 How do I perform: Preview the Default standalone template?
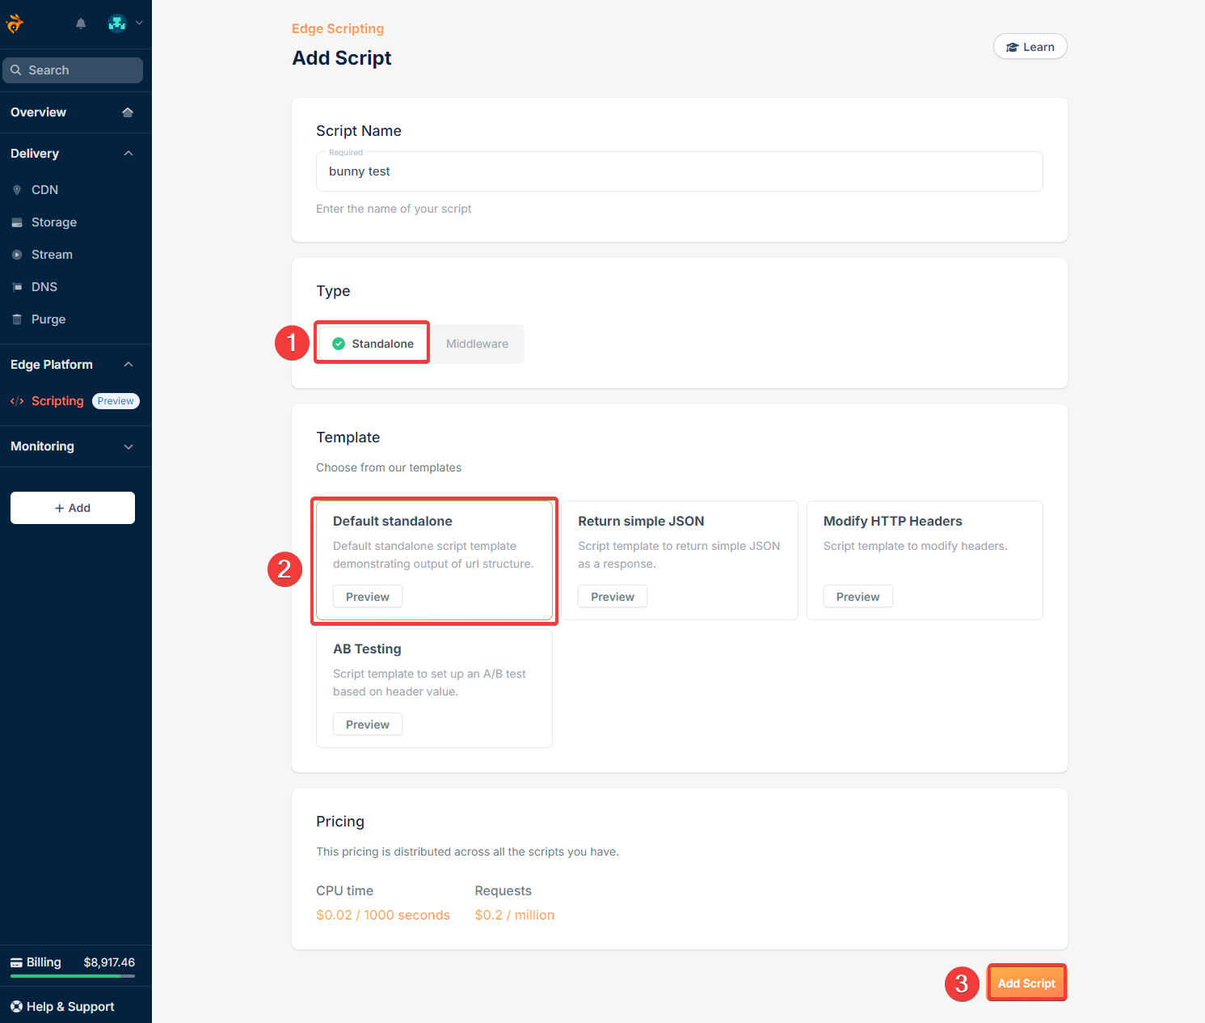(368, 597)
